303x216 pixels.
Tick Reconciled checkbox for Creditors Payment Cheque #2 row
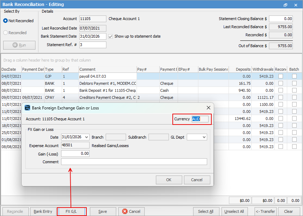click(x=281, y=97)
